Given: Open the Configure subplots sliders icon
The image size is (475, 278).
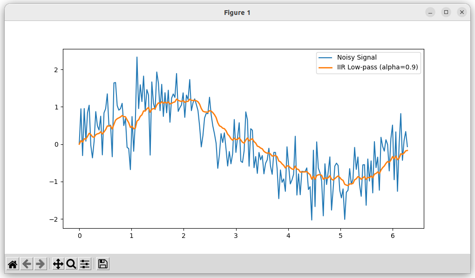Looking at the screenshot, I should click(x=85, y=264).
